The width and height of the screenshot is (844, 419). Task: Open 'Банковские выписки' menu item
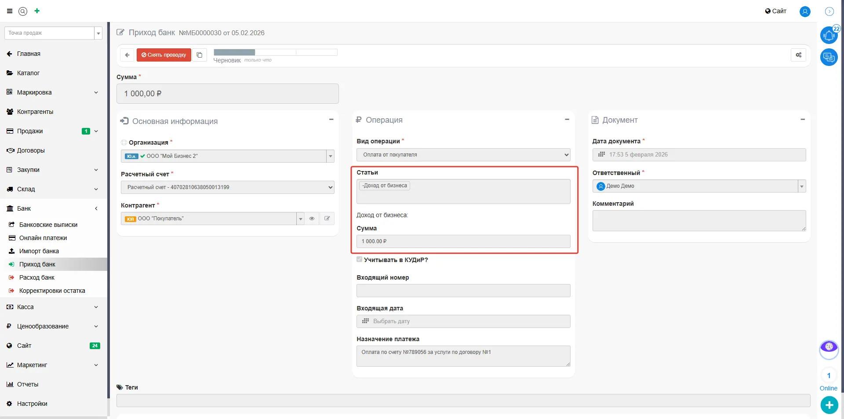[x=48, y=225]
